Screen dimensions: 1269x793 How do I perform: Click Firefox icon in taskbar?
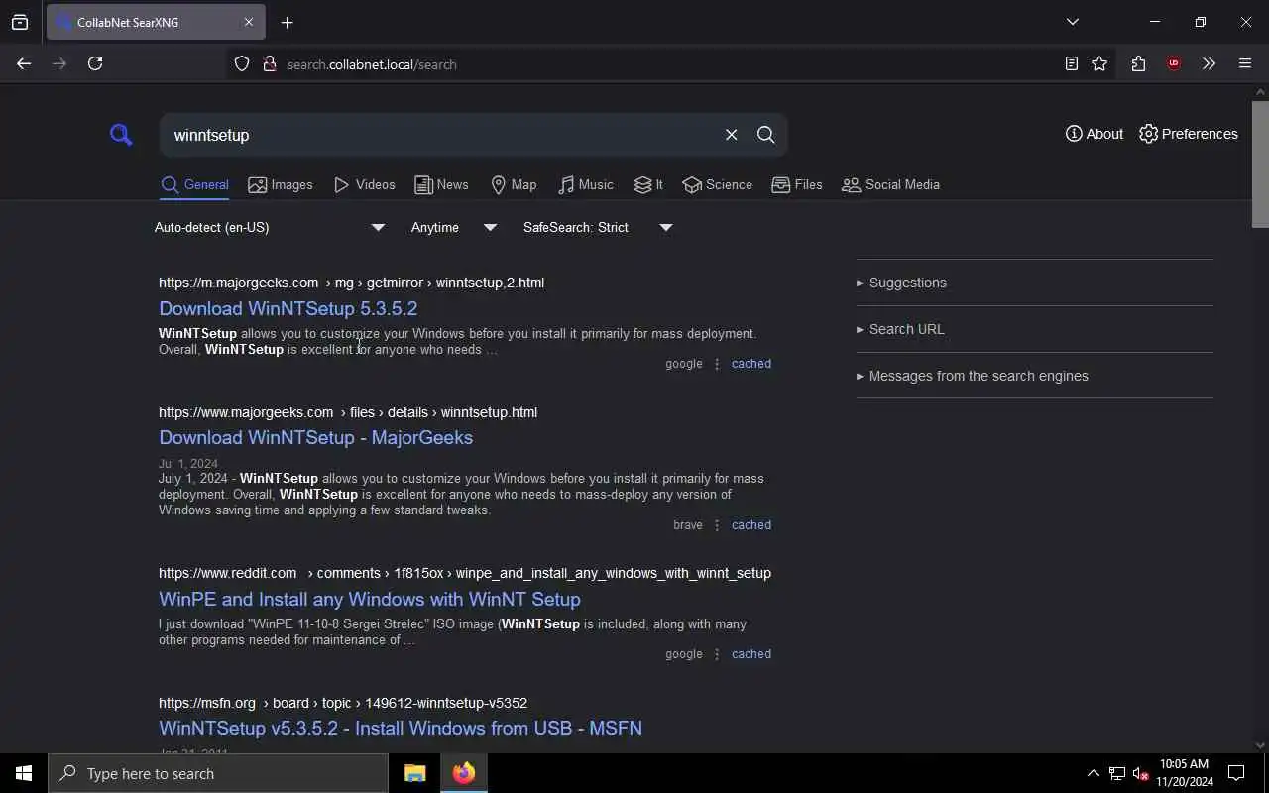(463, 773)
